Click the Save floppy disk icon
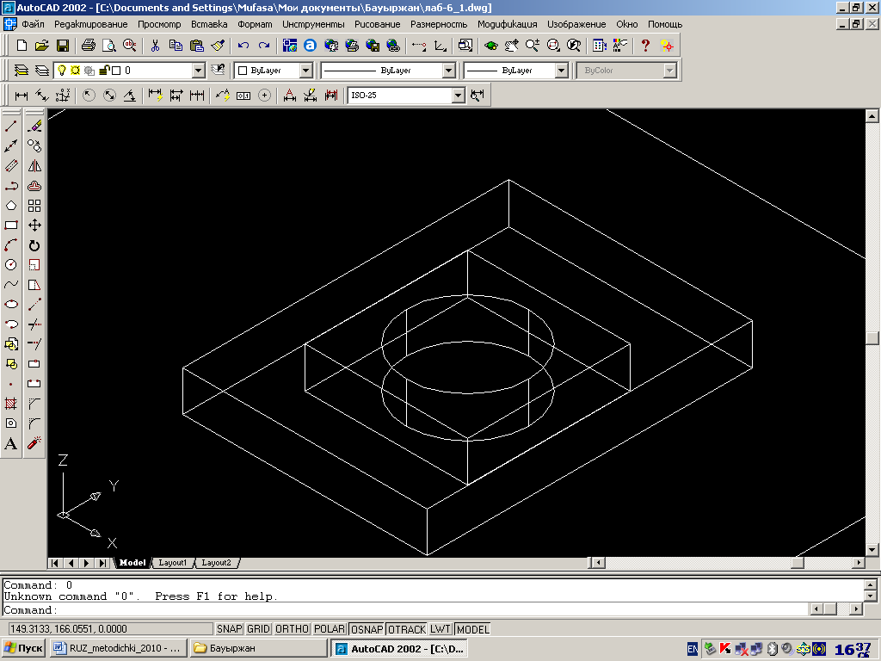The height and width of the screenshot is (661, 881). (63, 46)
